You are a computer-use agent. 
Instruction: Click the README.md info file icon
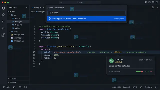click(12, 41)
